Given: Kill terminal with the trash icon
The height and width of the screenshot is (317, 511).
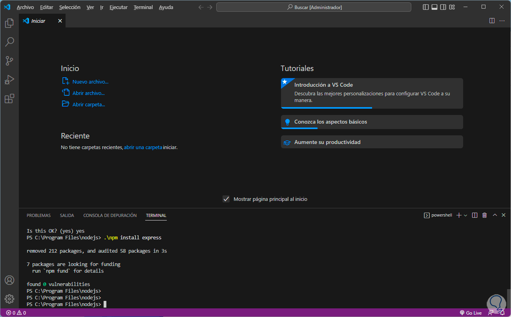Looking at the screenshot, I should point(484,215).
